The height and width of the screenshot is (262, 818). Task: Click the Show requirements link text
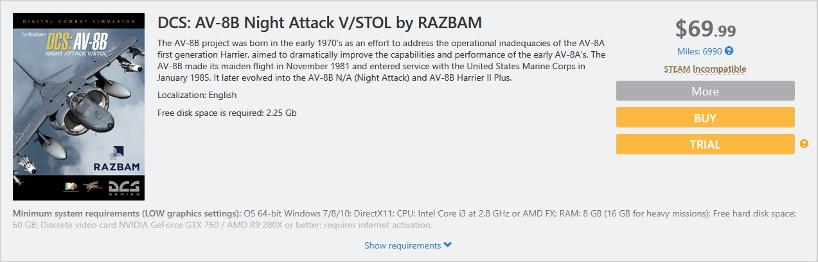point(402,245)
